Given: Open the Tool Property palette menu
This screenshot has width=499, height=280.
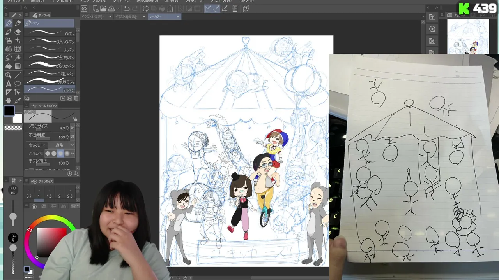Looking at the screenshot, I should pyautogui.click(x=27, y=105).
